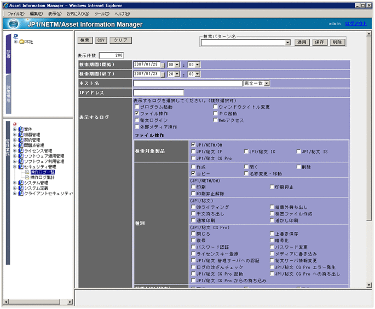Enable the ウィンドウタイトル変更 checkbox
The image size is (375, 309).
(216, 107)
